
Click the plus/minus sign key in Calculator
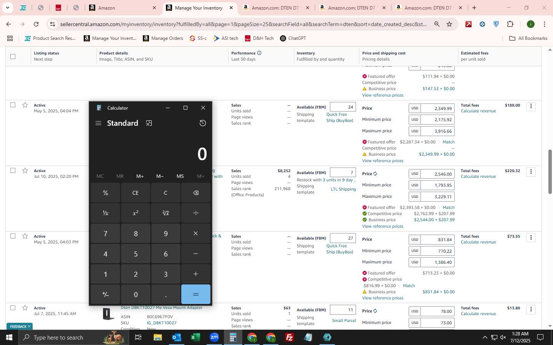point(105,294)
